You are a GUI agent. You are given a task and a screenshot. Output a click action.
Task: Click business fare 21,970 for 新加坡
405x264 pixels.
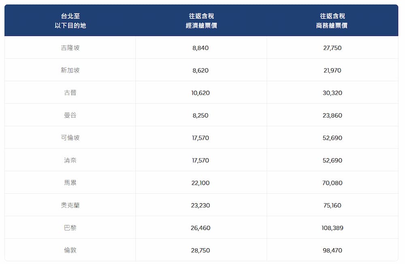click(332, 70)
